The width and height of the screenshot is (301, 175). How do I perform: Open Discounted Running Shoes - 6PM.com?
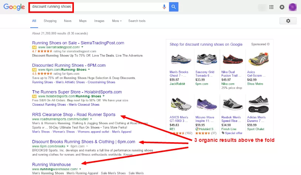tap(69, 65)
